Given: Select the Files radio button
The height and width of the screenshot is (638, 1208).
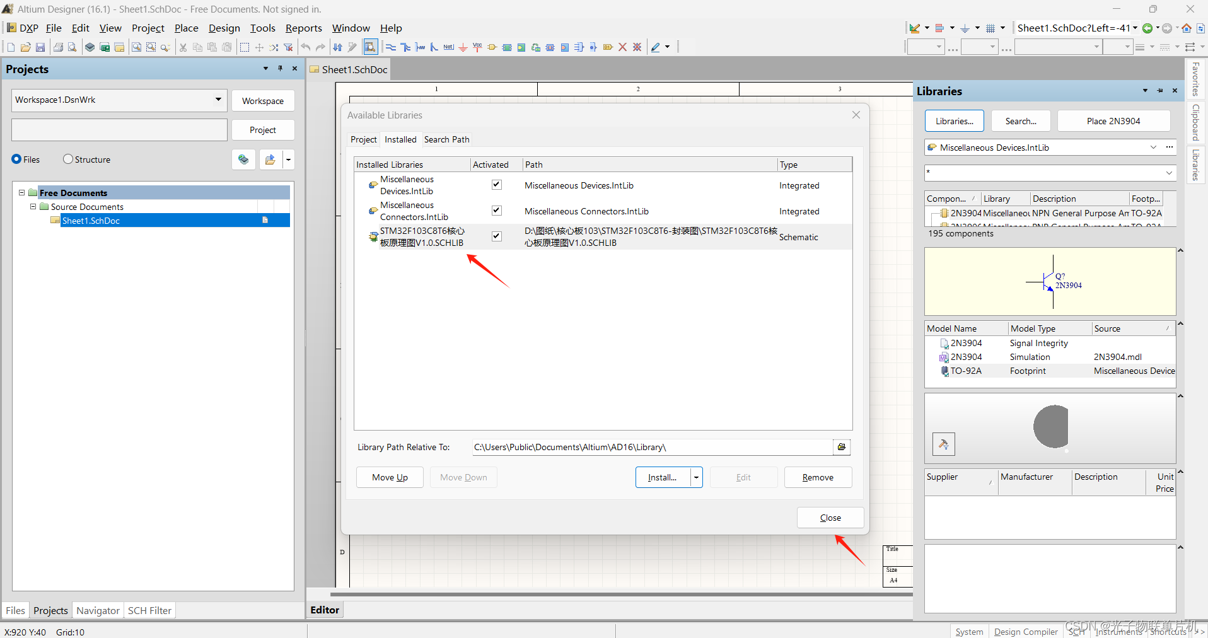Looking at the screenshot, I should point(16,159).
